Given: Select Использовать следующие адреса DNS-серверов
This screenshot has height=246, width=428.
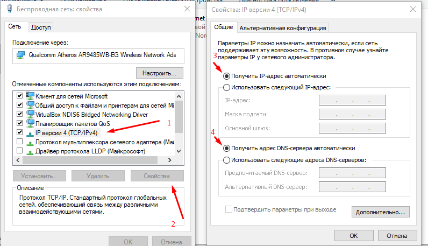Looking at the screenshot, I should click(226, 160).
